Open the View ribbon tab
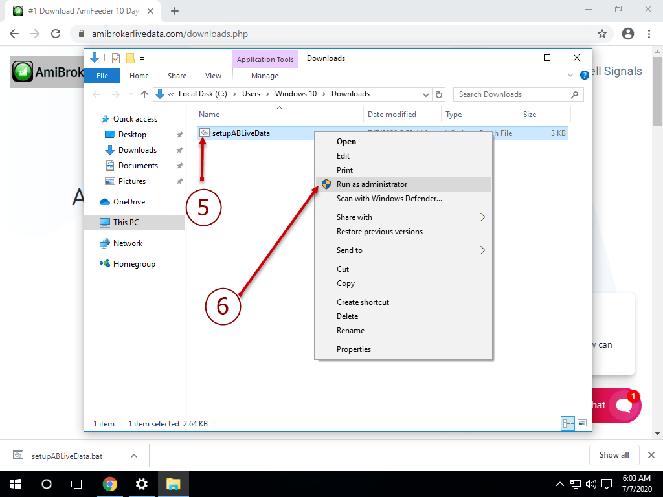The image size is (663, 497). (213, 76)
